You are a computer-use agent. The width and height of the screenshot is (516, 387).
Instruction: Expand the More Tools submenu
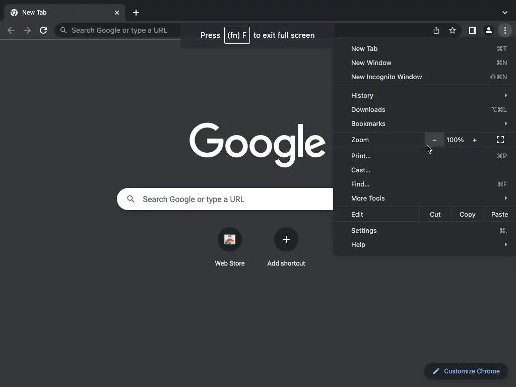[x=424, y=199]
